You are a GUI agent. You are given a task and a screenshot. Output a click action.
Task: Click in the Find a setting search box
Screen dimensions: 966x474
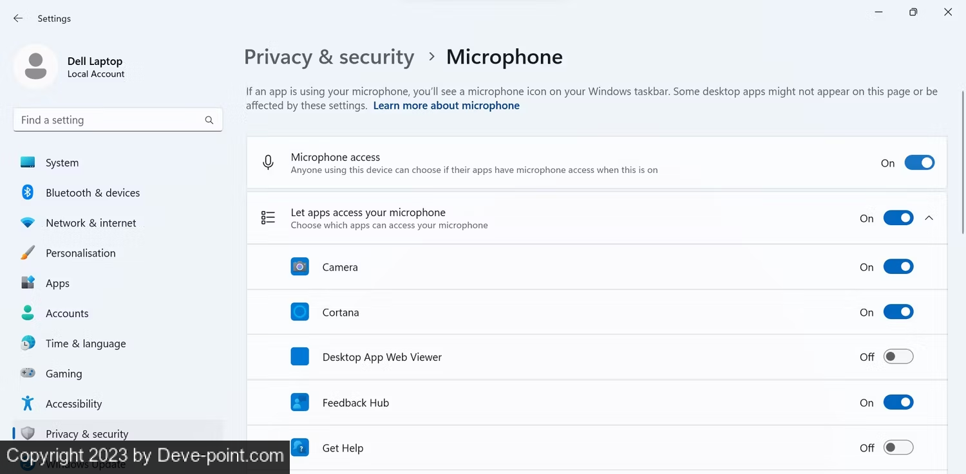118,120
